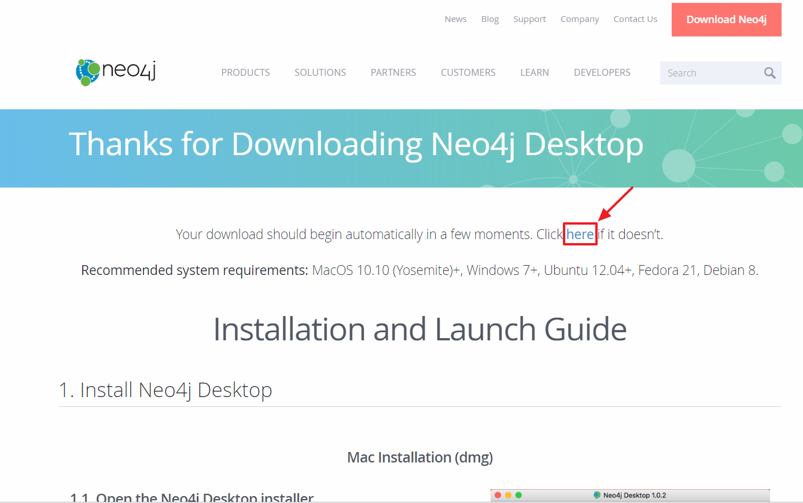Click the Download Neo4j button
The width and height of the screenshot is (803, 503).
[727, 20]
